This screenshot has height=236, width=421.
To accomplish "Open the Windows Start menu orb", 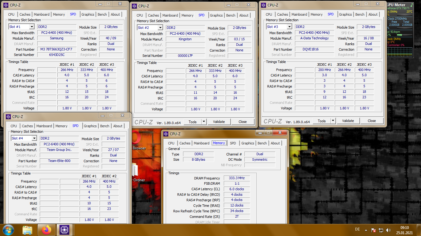I will coord(8,230).
